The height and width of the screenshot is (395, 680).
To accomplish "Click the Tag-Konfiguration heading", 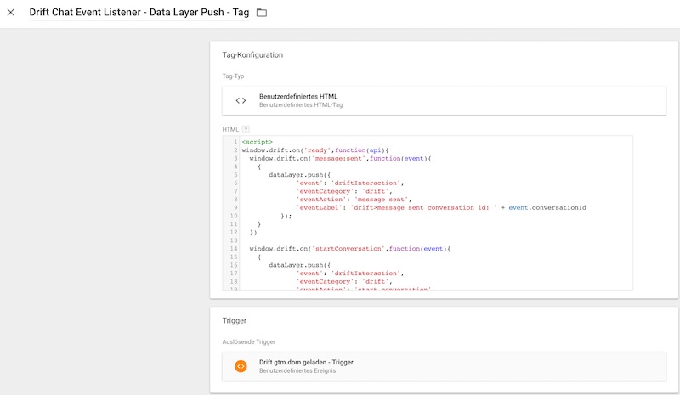I will [x=252, y=55].
